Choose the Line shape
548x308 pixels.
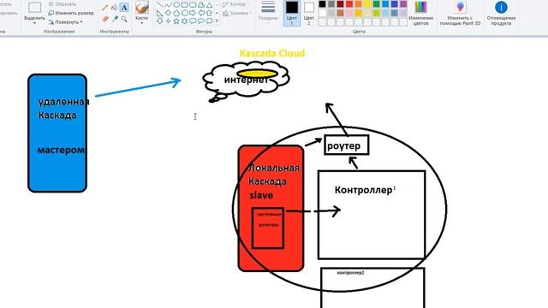tap(160, 5)
